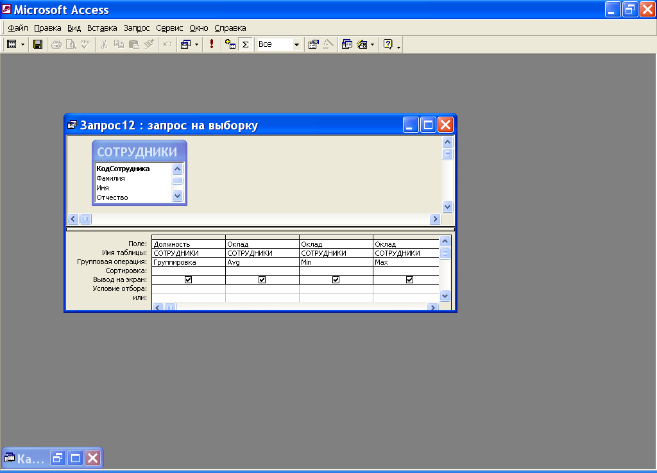The image size is (657, 473).
Task: Click the New Object icon
Action: click(362, 44)
